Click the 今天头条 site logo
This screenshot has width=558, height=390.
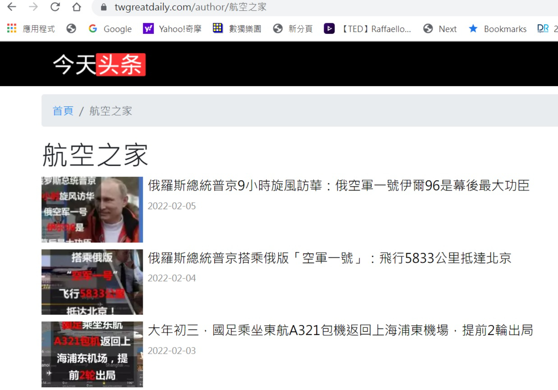pyautogui.click(x=99, y=65)
